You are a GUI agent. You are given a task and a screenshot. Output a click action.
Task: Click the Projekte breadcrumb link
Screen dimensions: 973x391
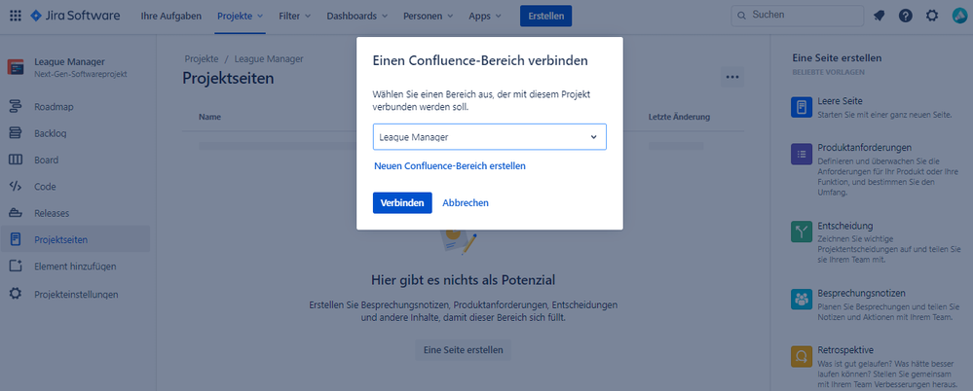(x=201, y=59)
